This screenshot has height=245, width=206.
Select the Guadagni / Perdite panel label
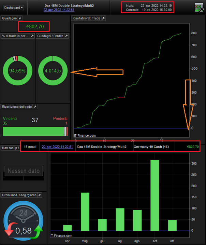(50, 36)
